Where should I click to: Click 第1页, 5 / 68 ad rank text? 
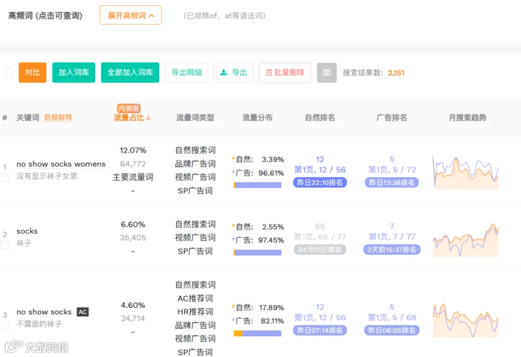392,318
